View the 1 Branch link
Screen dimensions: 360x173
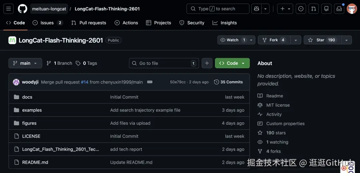(x=59, y=63)
